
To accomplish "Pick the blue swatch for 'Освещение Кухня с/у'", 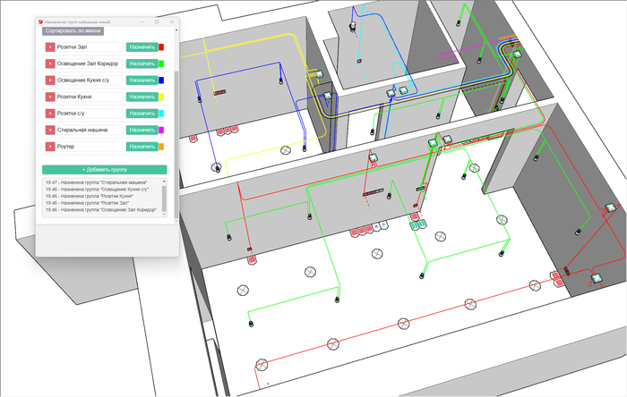I will pyautogui.click(x=161, y=80).
